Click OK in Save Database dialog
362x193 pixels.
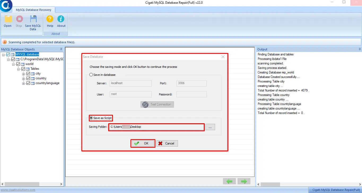[x=143, y=143]
